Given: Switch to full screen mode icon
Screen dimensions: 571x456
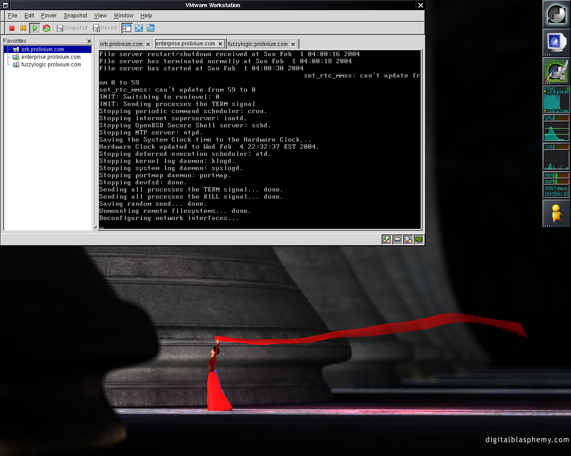Looking at the screenshot, I should [x=139, y=28].
